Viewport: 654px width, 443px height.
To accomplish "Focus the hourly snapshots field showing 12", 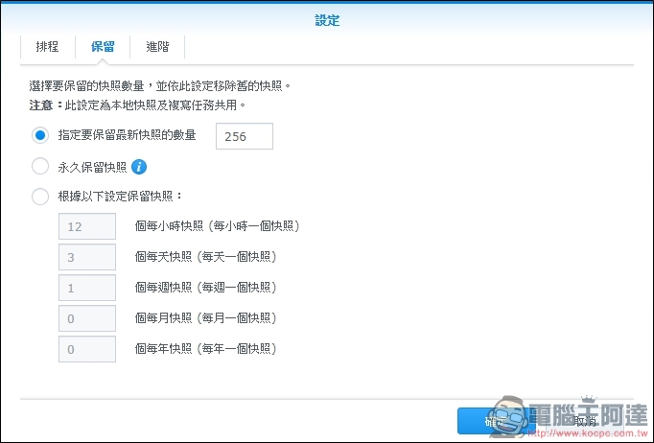I will 87,226.
